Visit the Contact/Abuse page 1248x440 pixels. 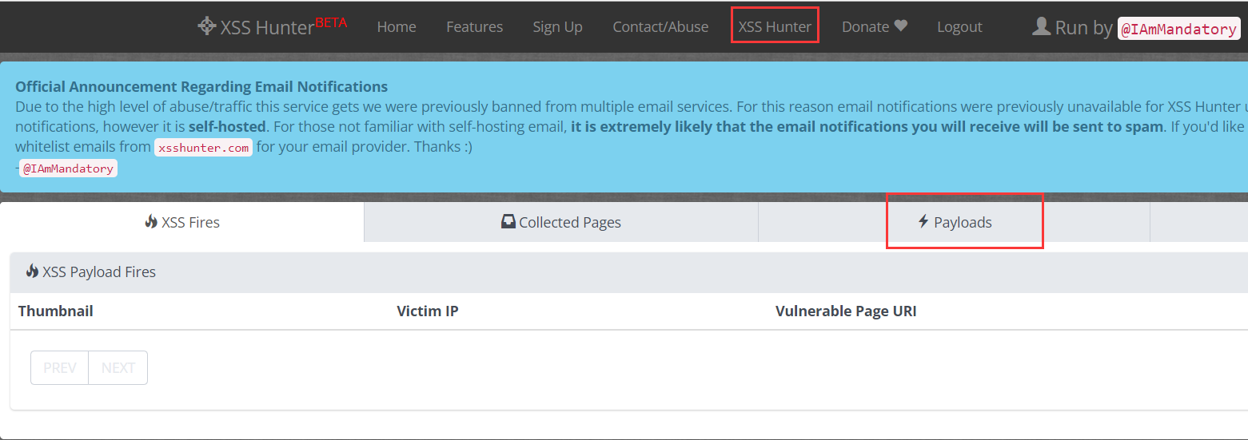(660, 26)
